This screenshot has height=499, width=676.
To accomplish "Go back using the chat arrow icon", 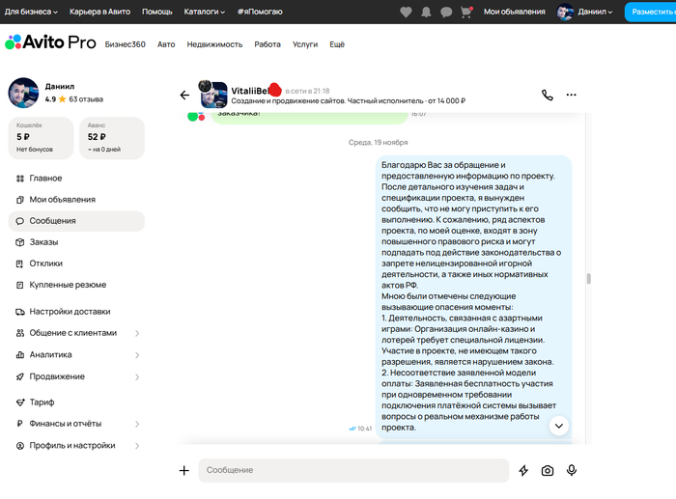I will (x=184, y=95).
